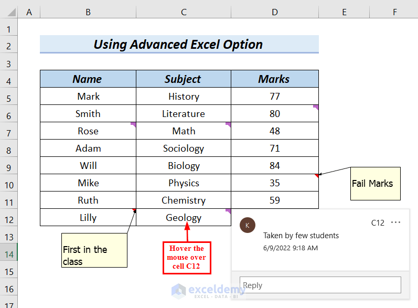Select the 'Biology' subject cell
The width and height of the screenshot is (418, 308).
(184, 166)
